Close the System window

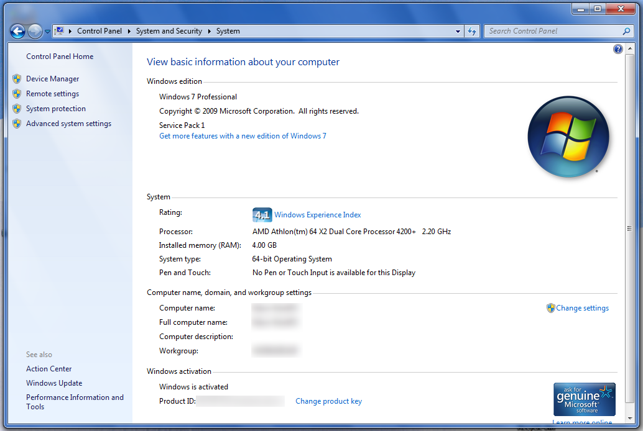(621, 9)
